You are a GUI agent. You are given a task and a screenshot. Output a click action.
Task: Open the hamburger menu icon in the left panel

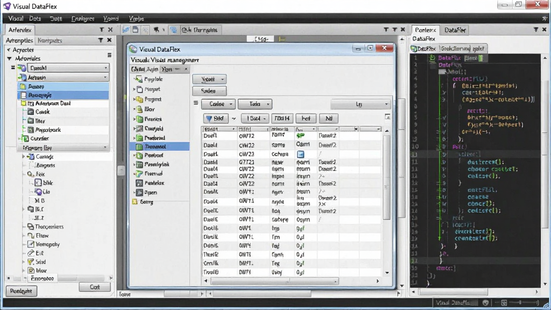(x=109, y=55)
